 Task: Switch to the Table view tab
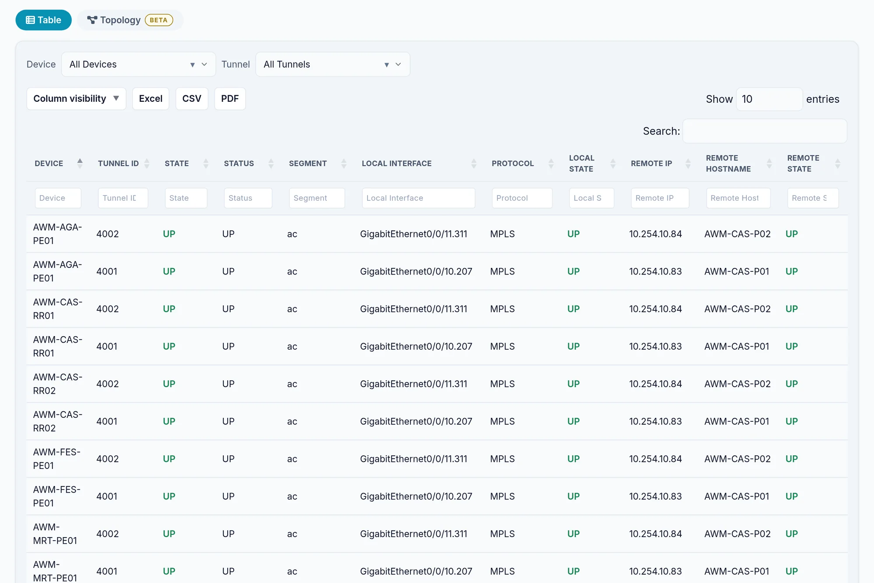[44, 20]
